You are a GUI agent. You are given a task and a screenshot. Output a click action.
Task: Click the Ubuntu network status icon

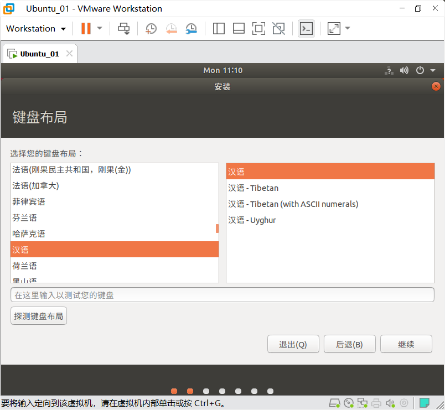point(389,70)
